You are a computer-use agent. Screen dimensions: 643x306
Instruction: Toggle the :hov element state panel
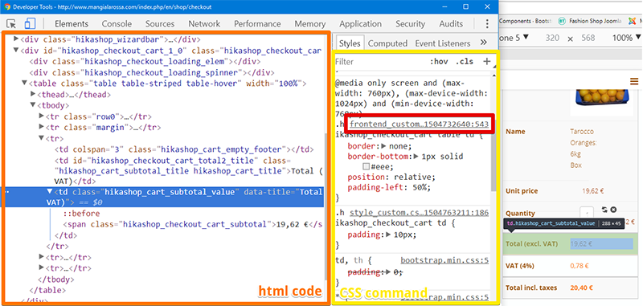pos(439,62)
